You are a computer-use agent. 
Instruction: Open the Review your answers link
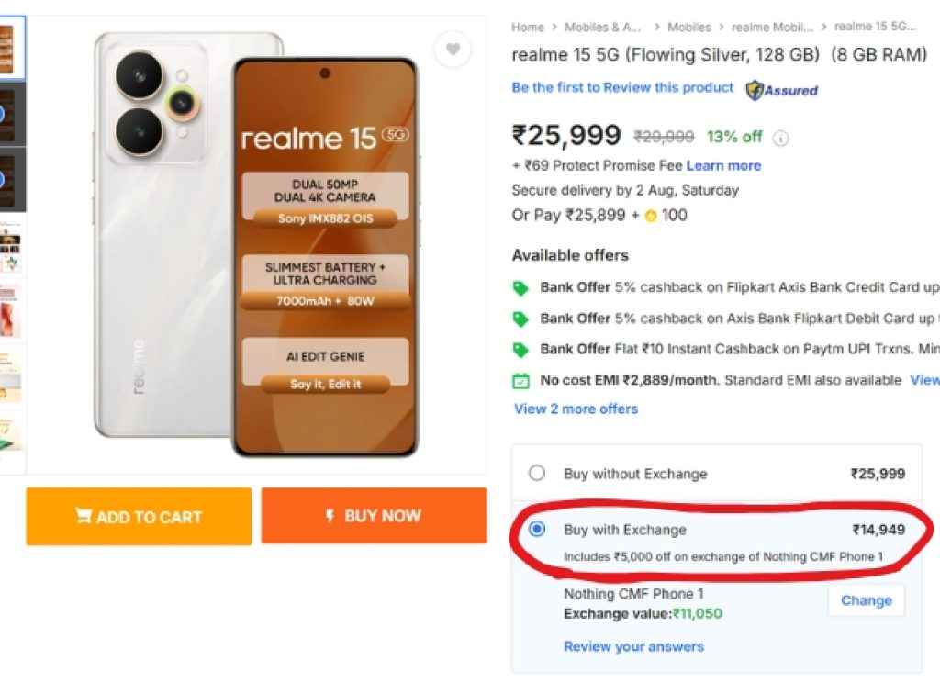tap(633, 647)
